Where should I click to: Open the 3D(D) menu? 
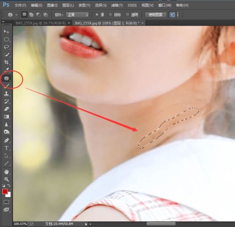pyautogui.click(x=132, y=5)
